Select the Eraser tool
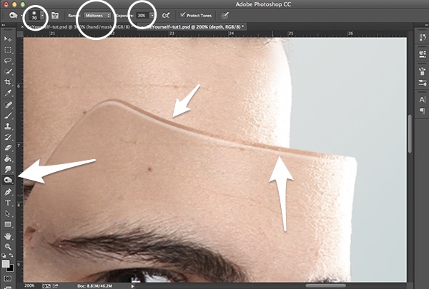This screenshot has width=429, height=289. pos(8,148)
